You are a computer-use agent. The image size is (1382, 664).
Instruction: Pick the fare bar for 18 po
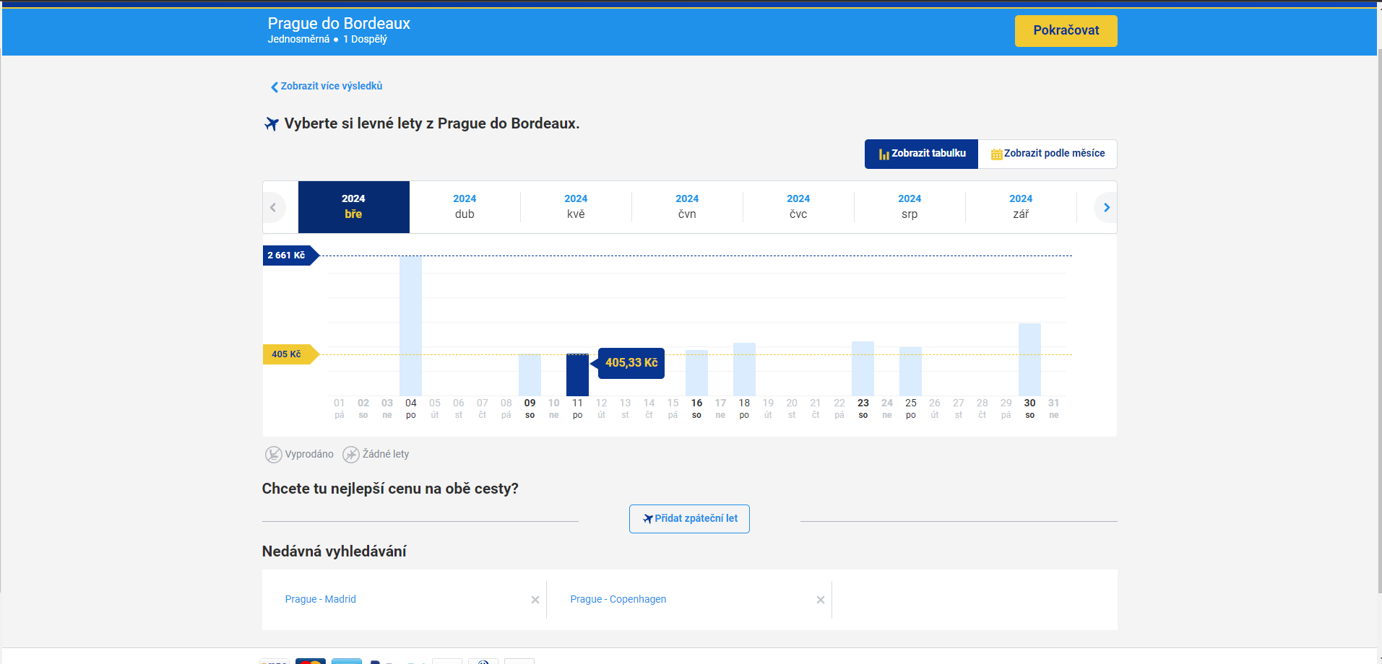pyautogui.click(x=744, y=369)
